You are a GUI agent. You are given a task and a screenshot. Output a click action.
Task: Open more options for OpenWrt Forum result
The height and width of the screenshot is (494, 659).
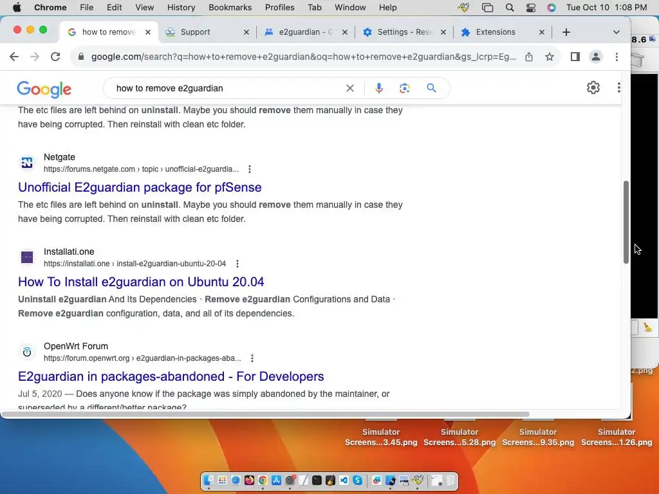point(252,358)
